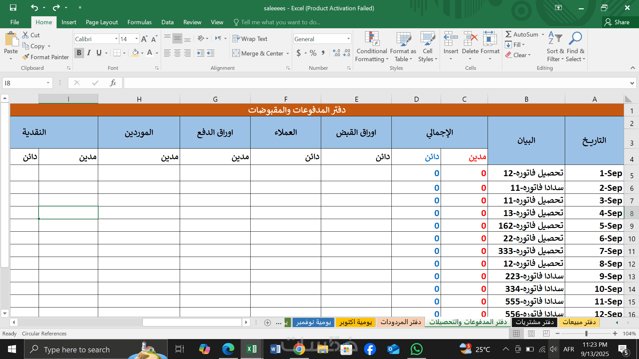Toggle Italic formatting
This screenshot has width=639, height=359.
[x=89, y=53]
